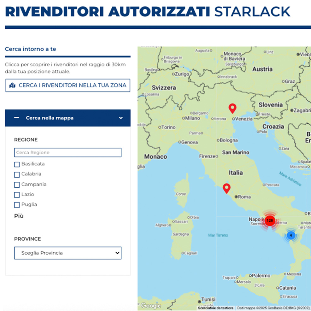
Task: Click the San Marino label on the map
Action: click(236, 152)
